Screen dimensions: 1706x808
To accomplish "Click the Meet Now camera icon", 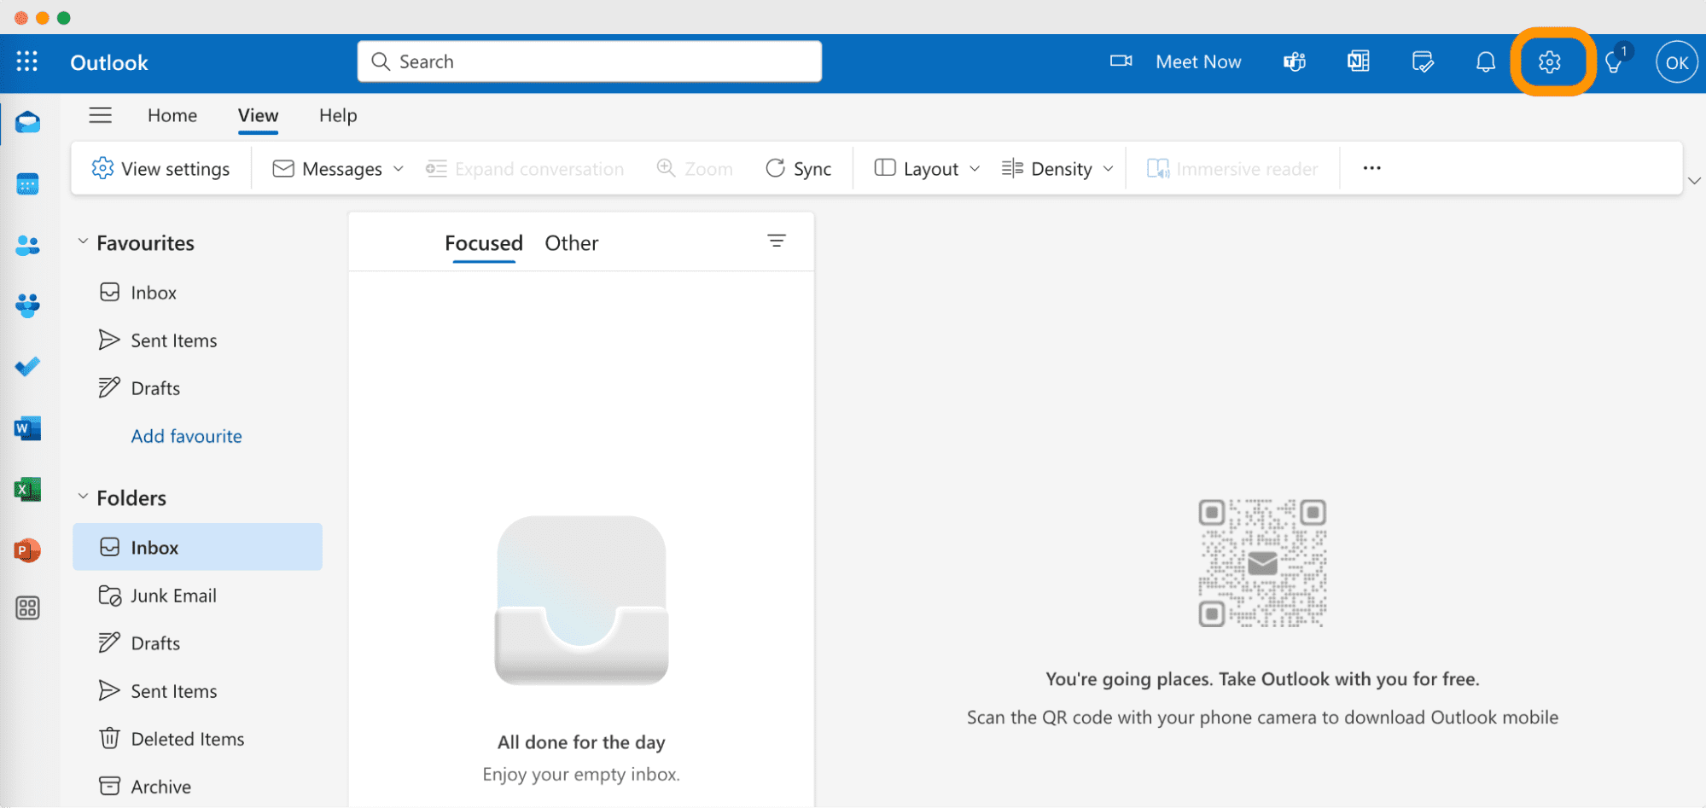I will 1121,61.
